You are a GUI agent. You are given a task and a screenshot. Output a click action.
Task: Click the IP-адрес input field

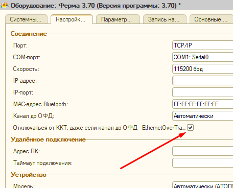click(x=203, y=81)
